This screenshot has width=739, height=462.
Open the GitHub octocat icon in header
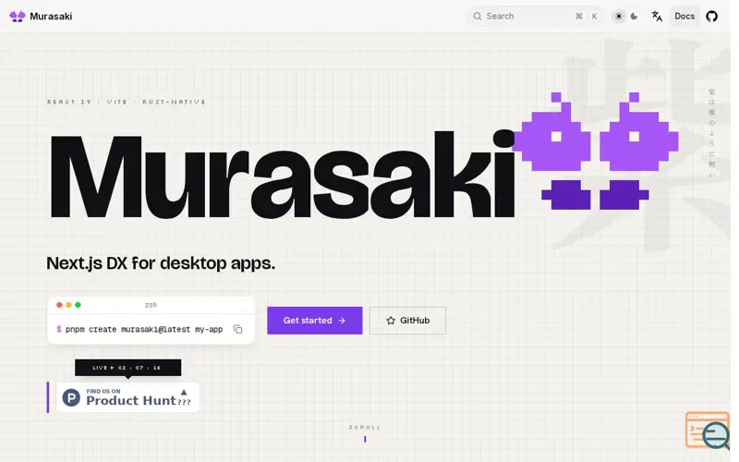[711, 16]
